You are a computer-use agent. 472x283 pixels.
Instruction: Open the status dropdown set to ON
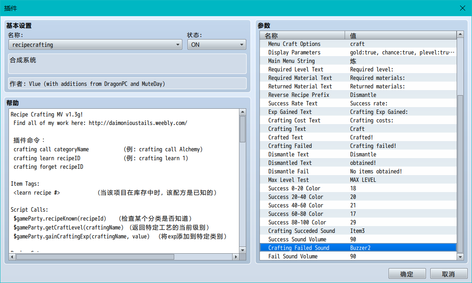[x=216, y=45]
